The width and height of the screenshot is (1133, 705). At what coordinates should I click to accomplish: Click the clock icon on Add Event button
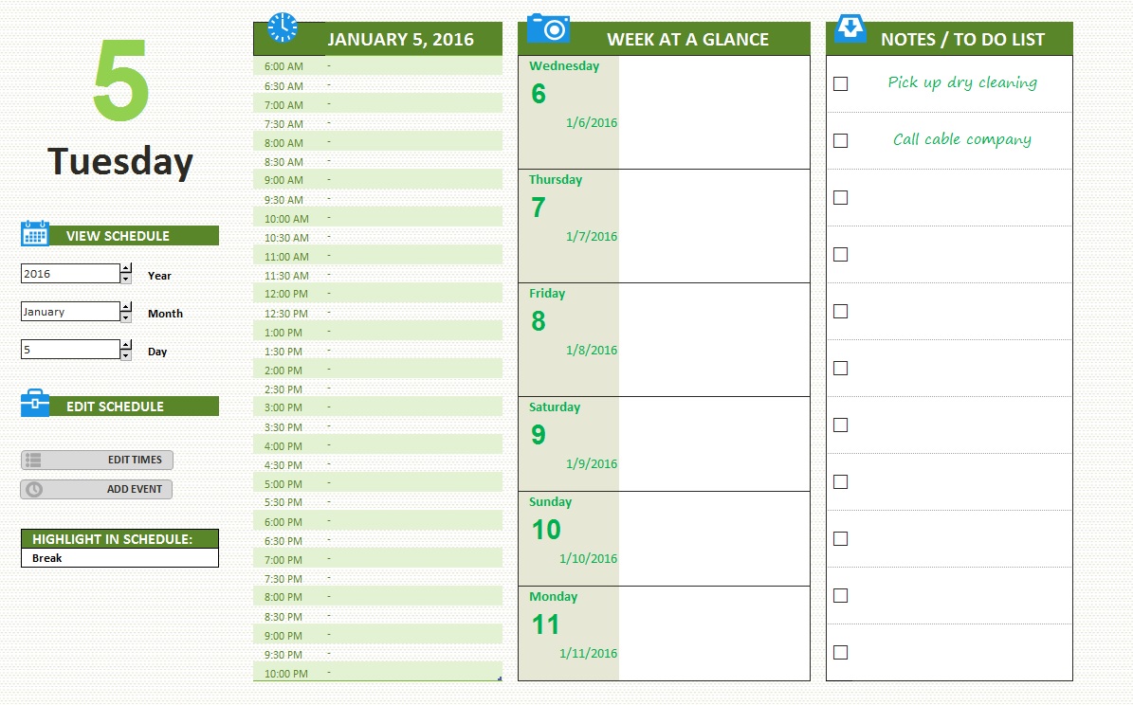point(34,490)
